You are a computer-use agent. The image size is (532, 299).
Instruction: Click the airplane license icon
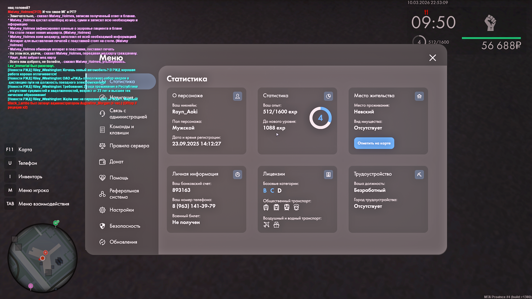pyautogui.click(x=266, y=225)
